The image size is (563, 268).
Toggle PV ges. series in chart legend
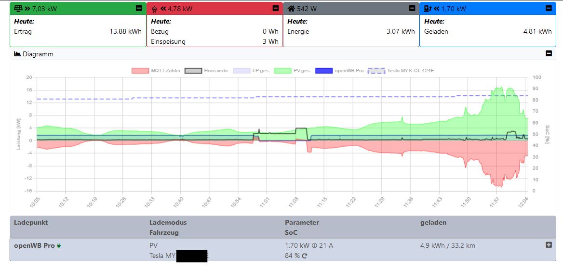(x=293, y=71)
